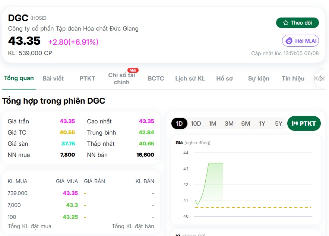Viewport: 329px width, 236px height.
Task: Click the NN mua value 7,800
Action: (67, 155)
